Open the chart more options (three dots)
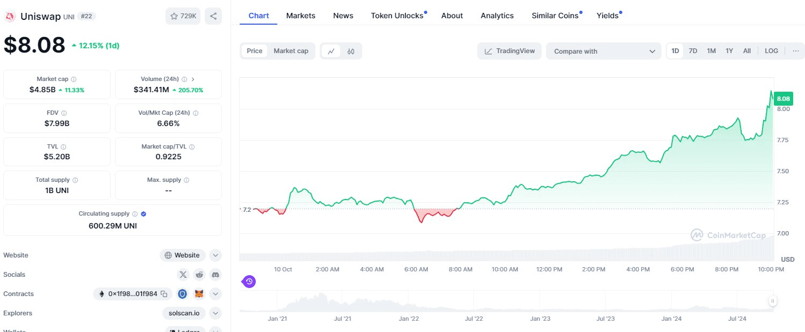805x332 pixels. 796,51
